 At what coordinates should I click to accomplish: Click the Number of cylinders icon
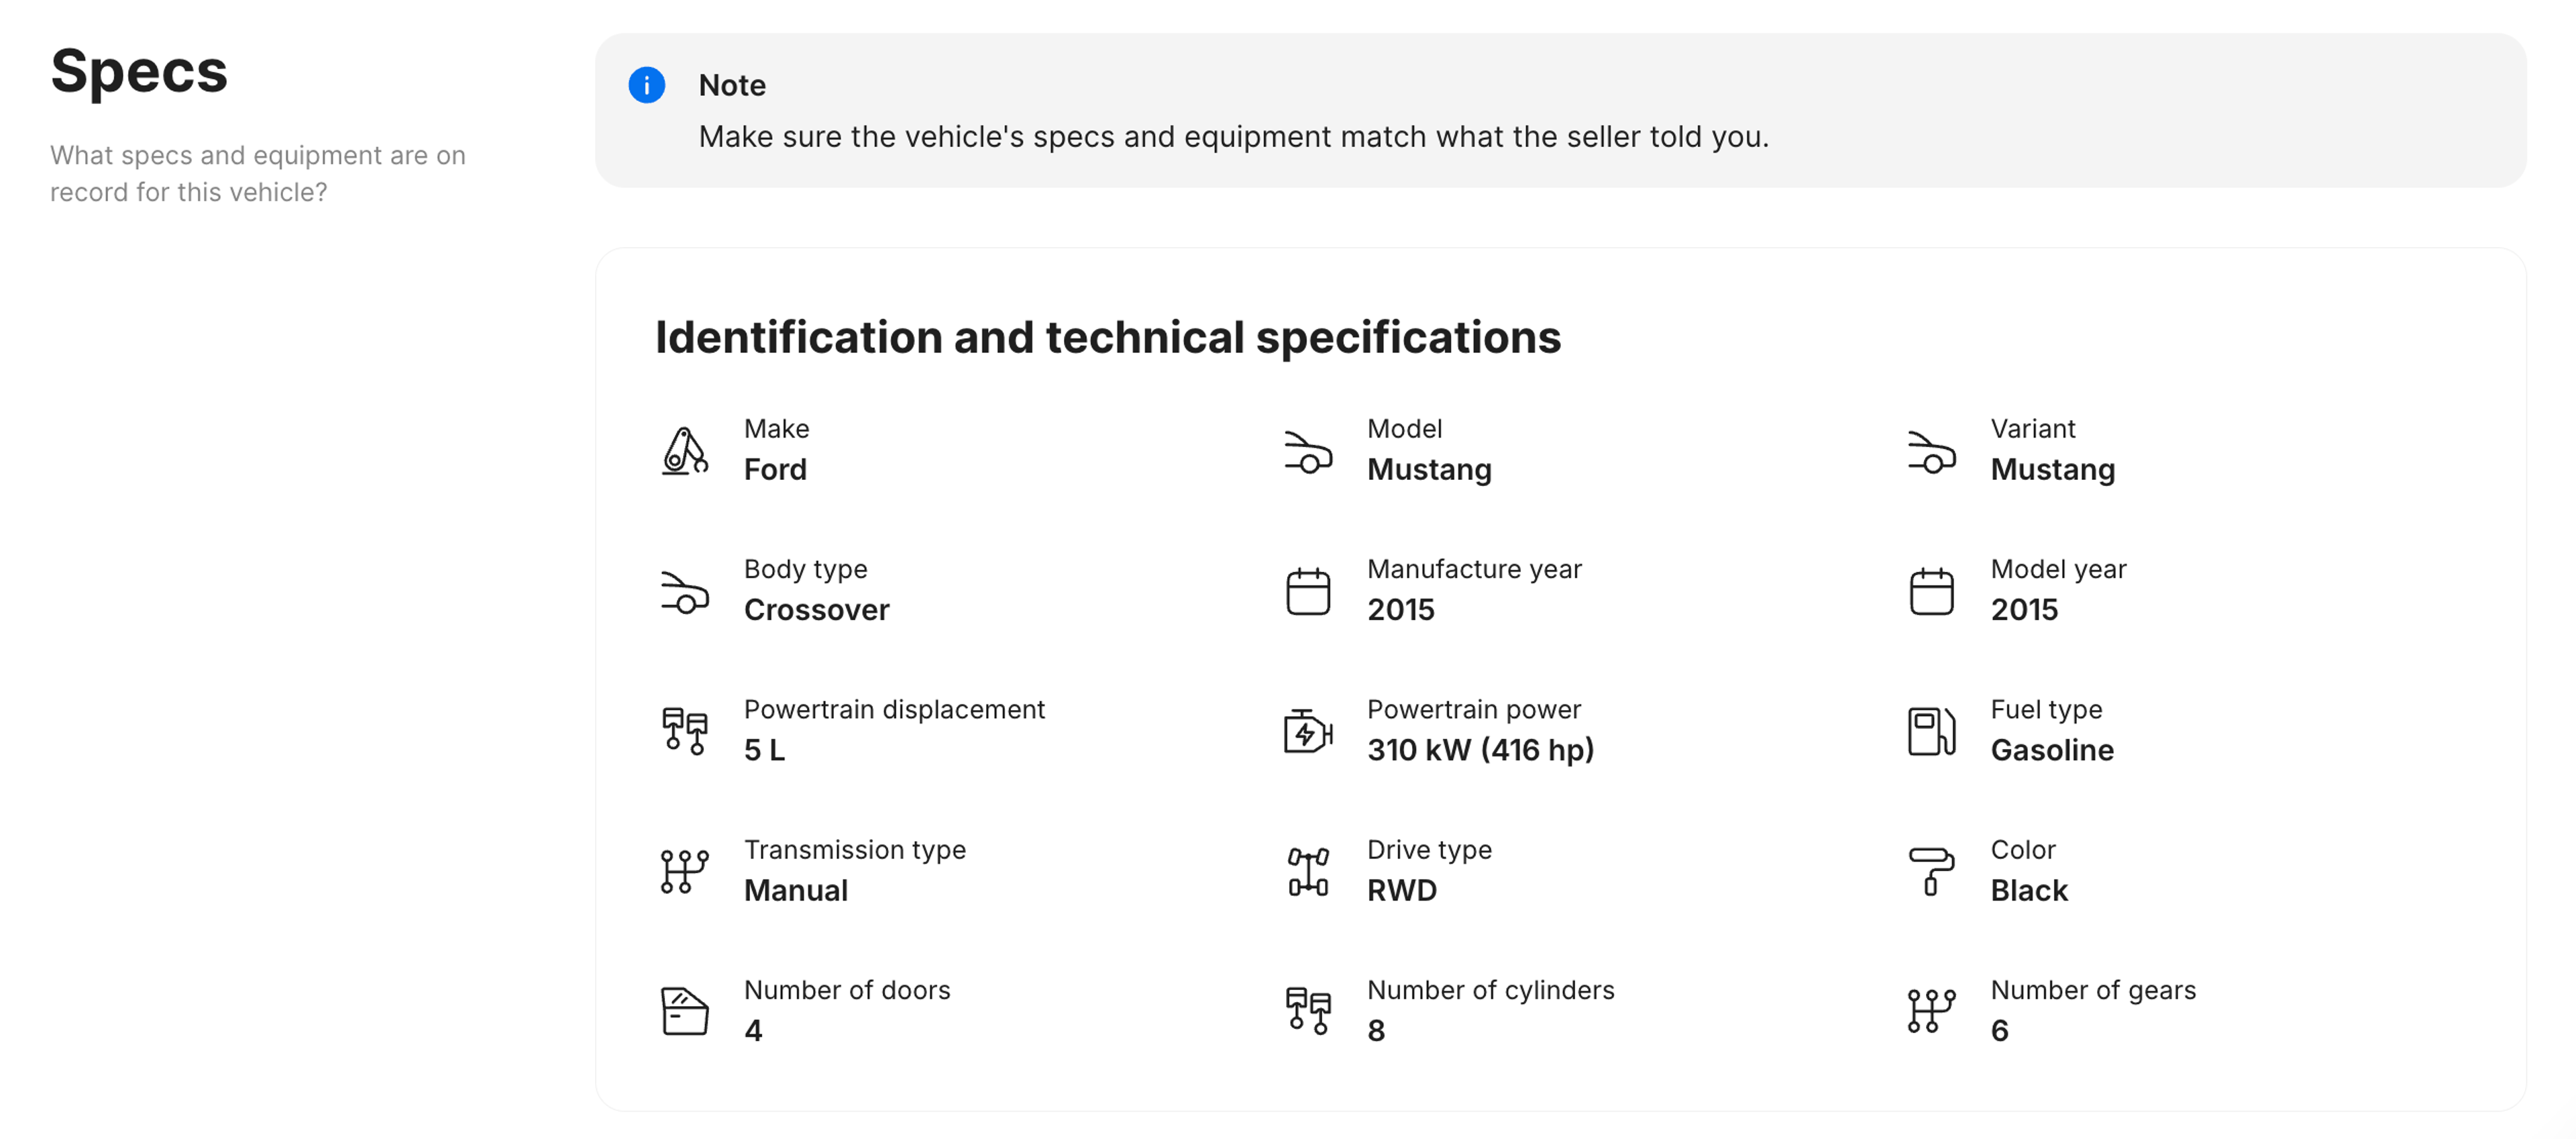tap(1307, 1011)
